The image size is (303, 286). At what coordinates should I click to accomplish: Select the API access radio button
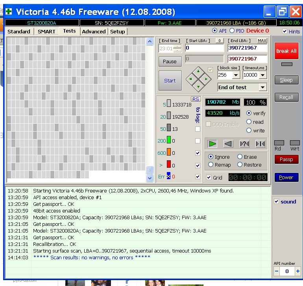(x=214, y=31)
